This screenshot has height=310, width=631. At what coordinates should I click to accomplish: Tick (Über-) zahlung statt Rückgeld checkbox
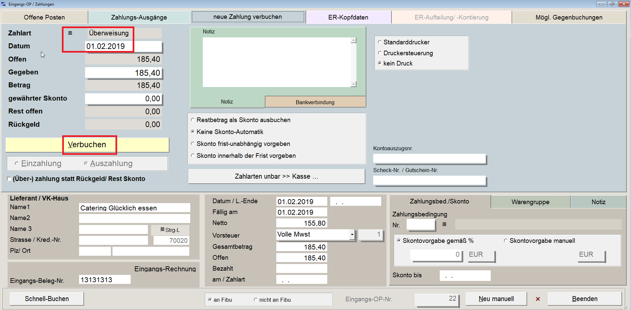pyautogui.click(x=9, y=179)
